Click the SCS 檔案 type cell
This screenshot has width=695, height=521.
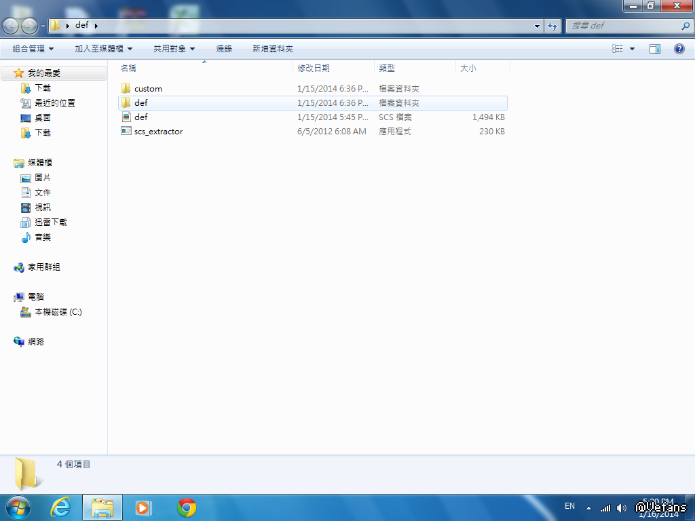tap(395, 117)
